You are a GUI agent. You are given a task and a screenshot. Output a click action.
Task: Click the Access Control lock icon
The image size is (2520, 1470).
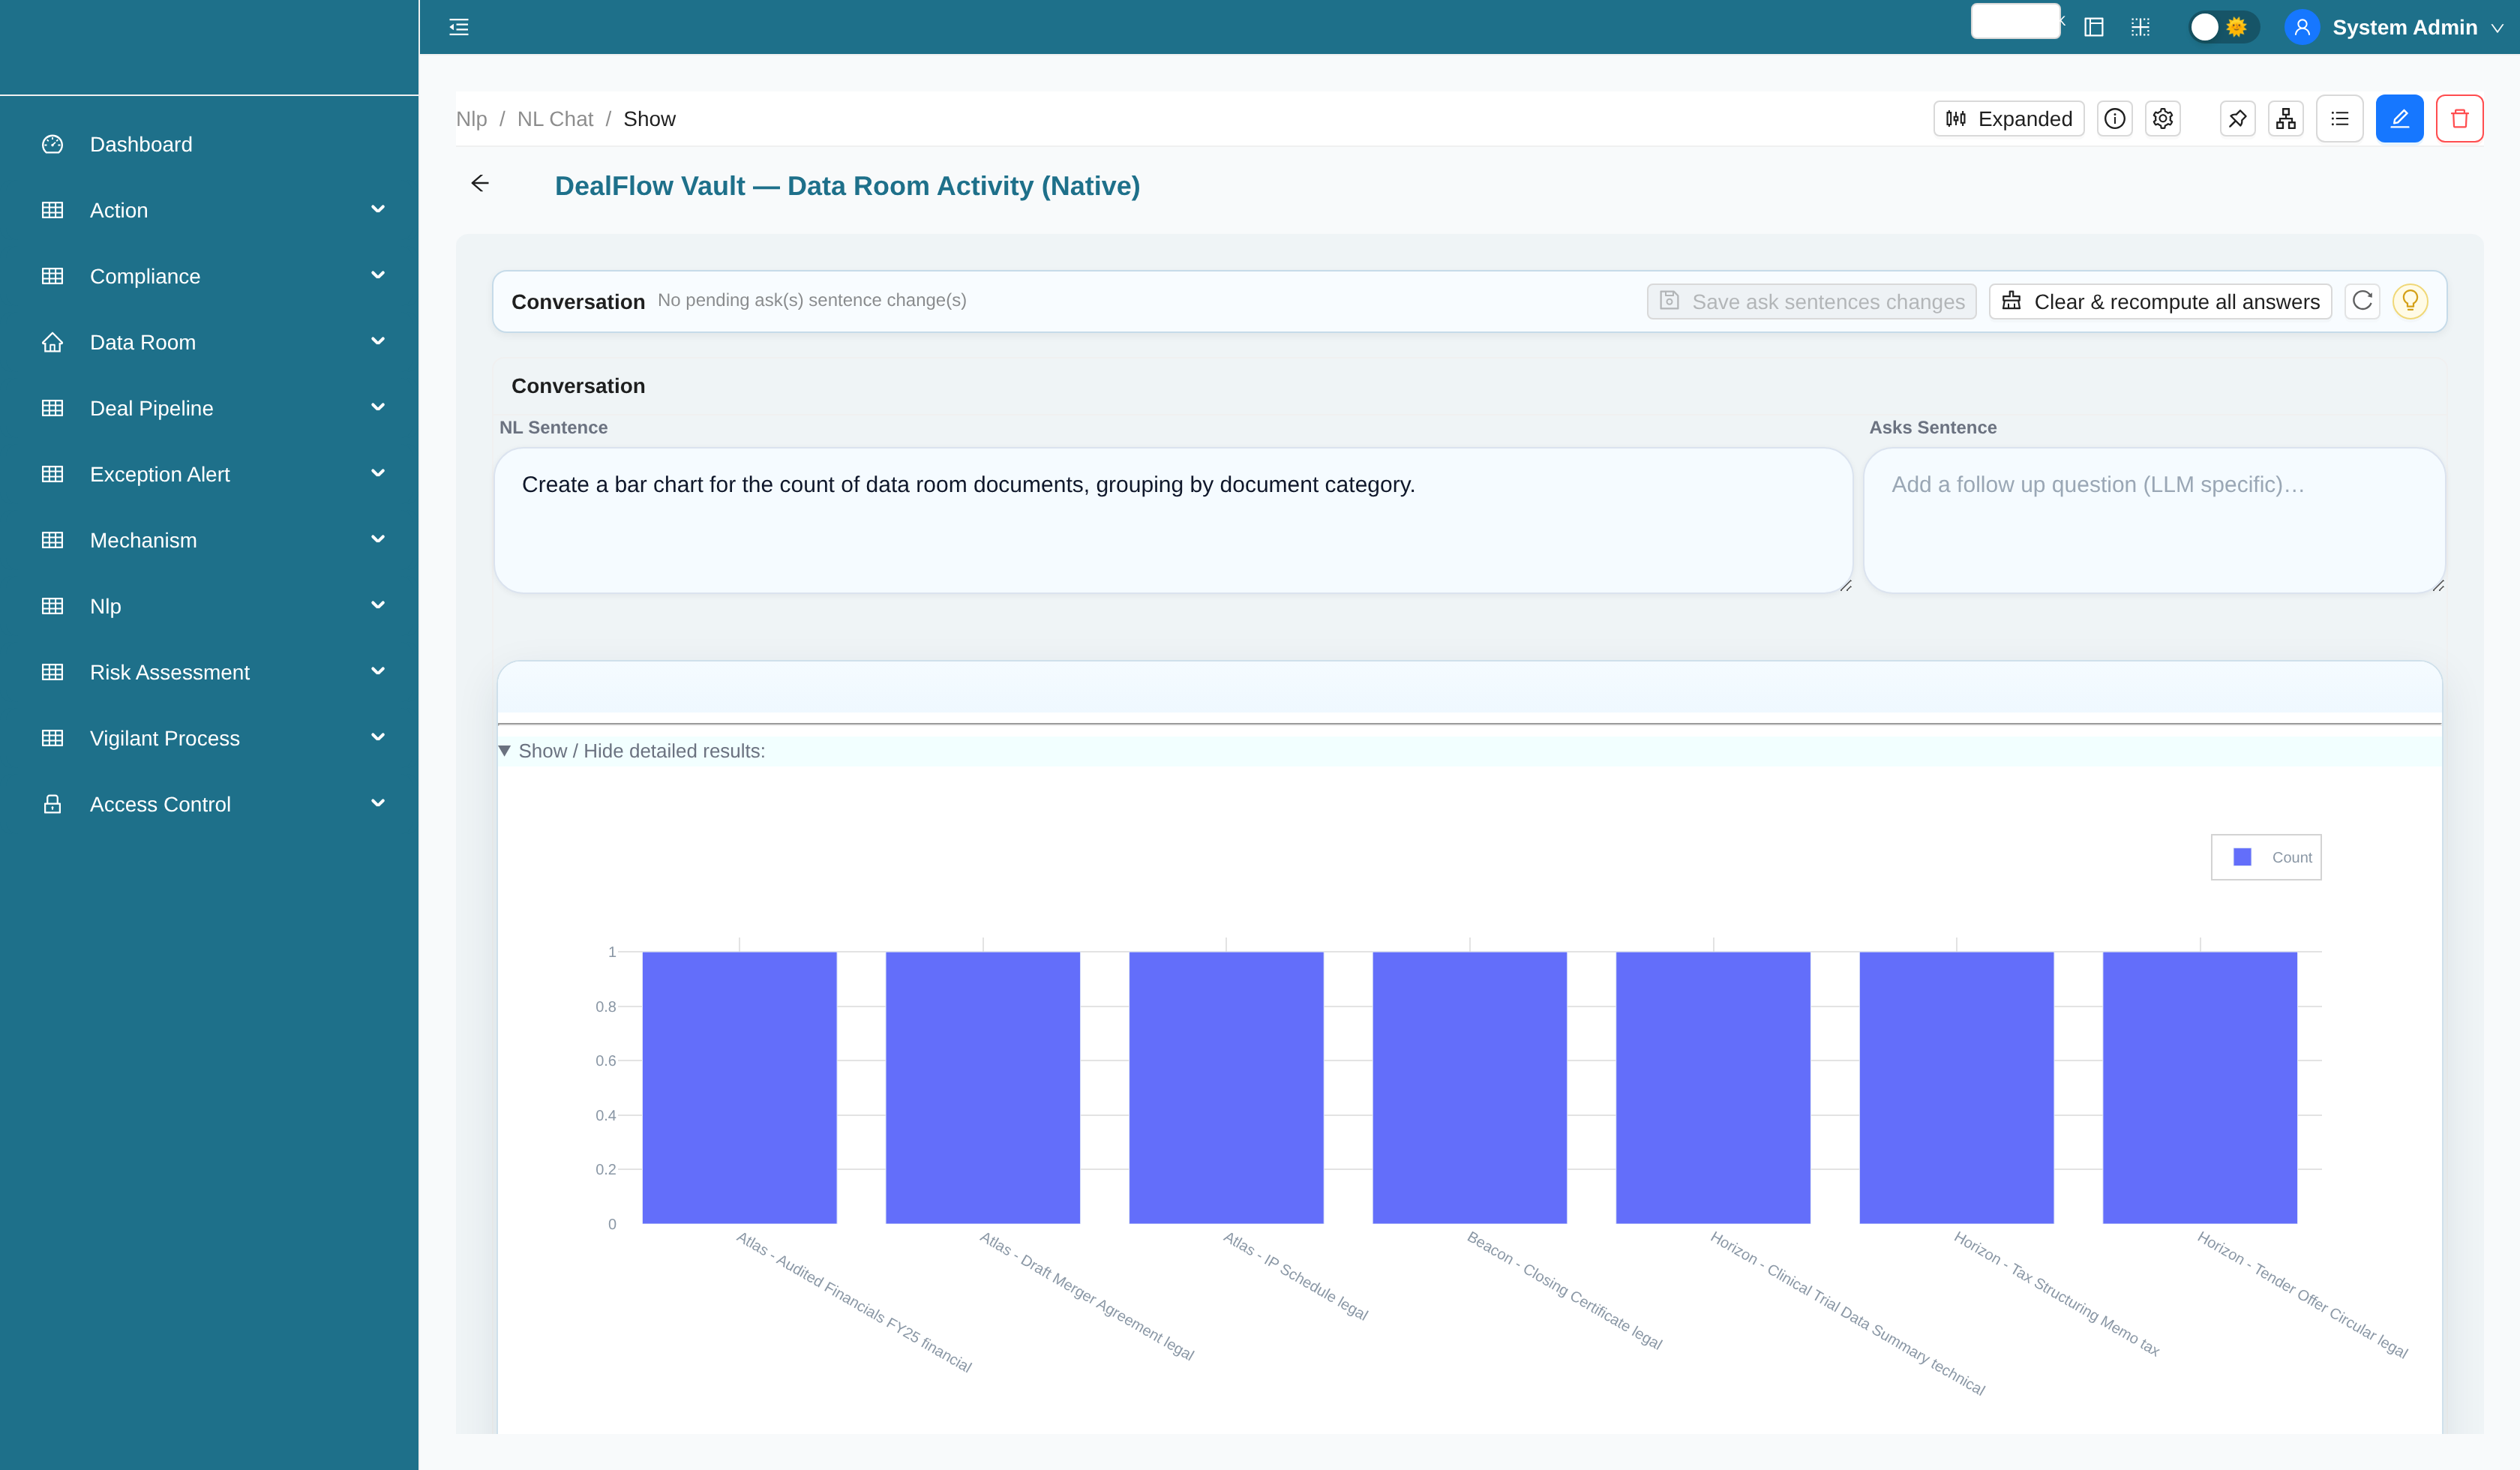click(x=53, y=805)
